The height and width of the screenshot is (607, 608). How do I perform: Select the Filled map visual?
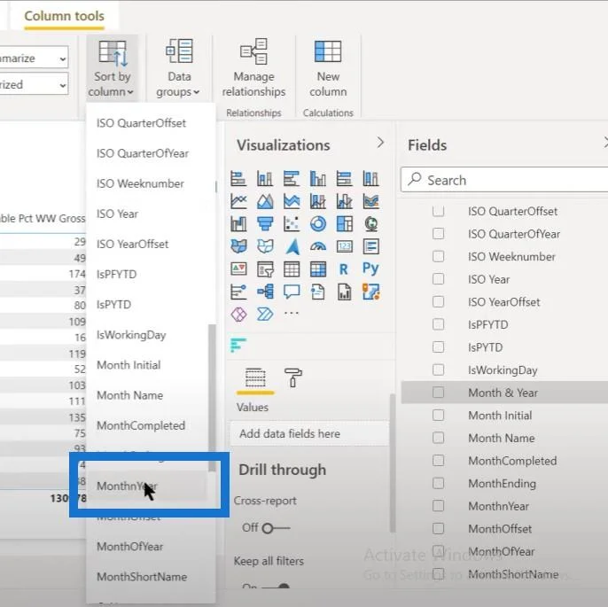[x=238, y=246]
